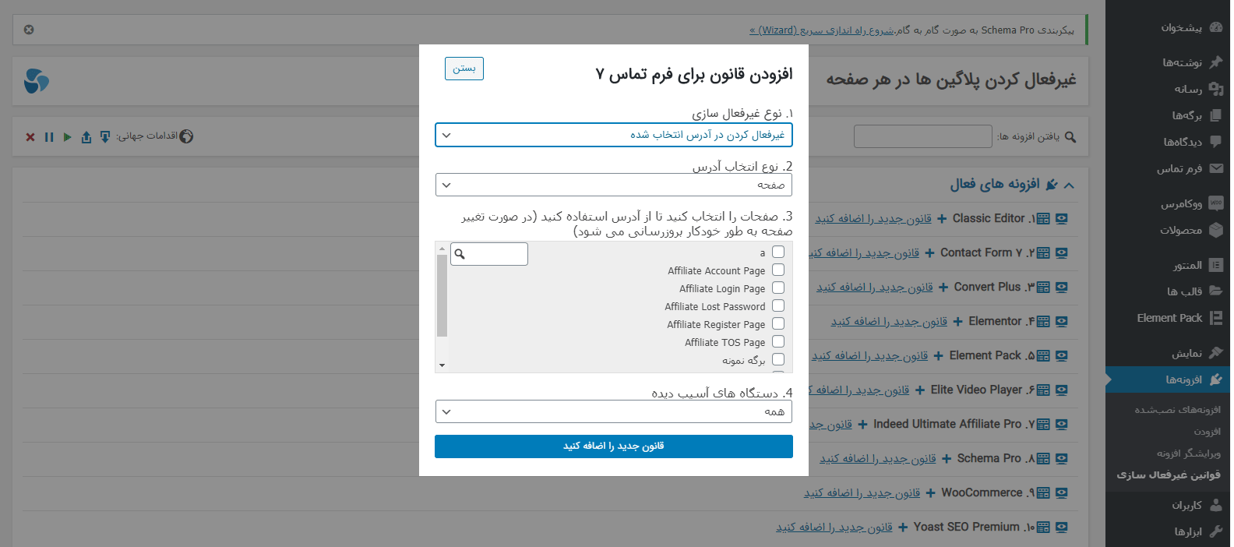The height and width of the screenshot is (547, 1234).
Task: Click the add new rule link for Elementor
Action: point(889,322)
